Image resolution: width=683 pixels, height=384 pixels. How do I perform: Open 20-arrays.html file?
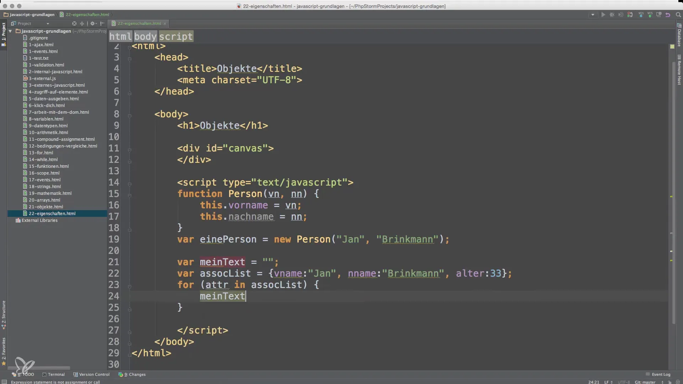[x=44, y=200]
